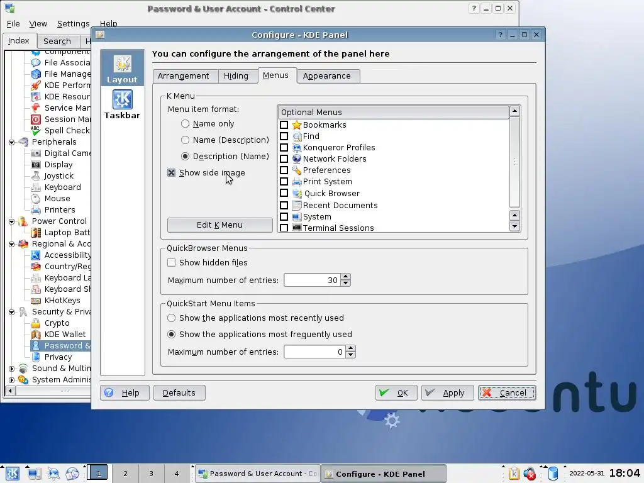This screenshot has height=483, width=644.
Task: Click the Terminal Sessions icon
Action: click(x=297, y=228)
